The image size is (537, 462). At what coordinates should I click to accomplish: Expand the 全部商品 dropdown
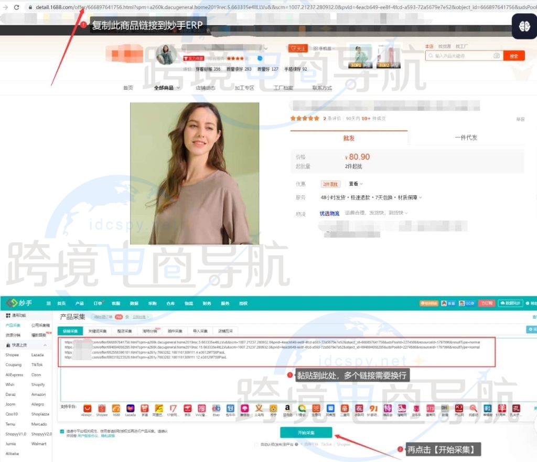pyautogui.click(x=167, y=88)
